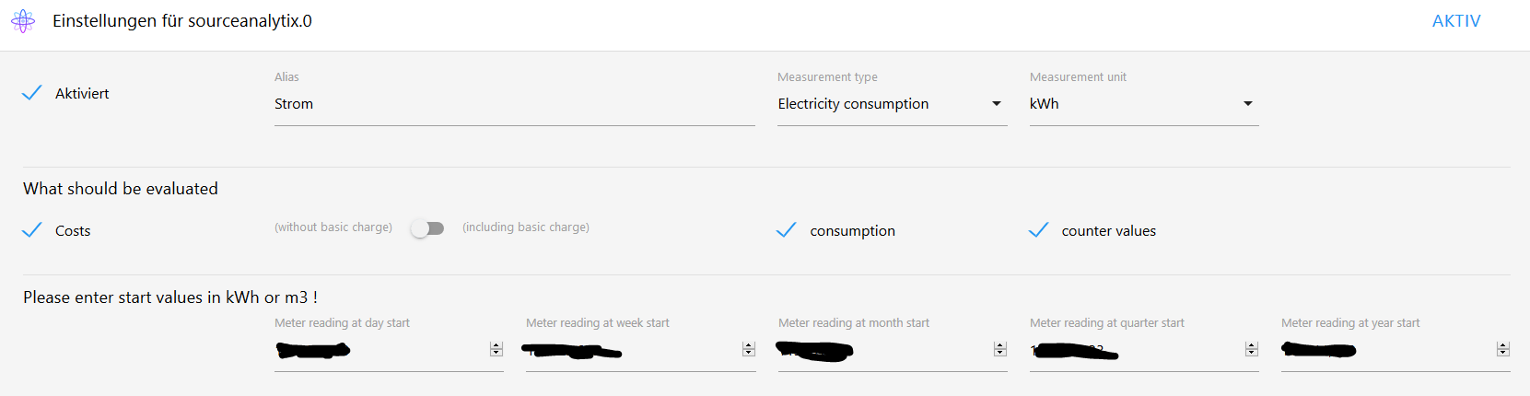Click the year start meter reading spinner
1530x396 pixels.
pyautogui.click(x=1502, y=349)
